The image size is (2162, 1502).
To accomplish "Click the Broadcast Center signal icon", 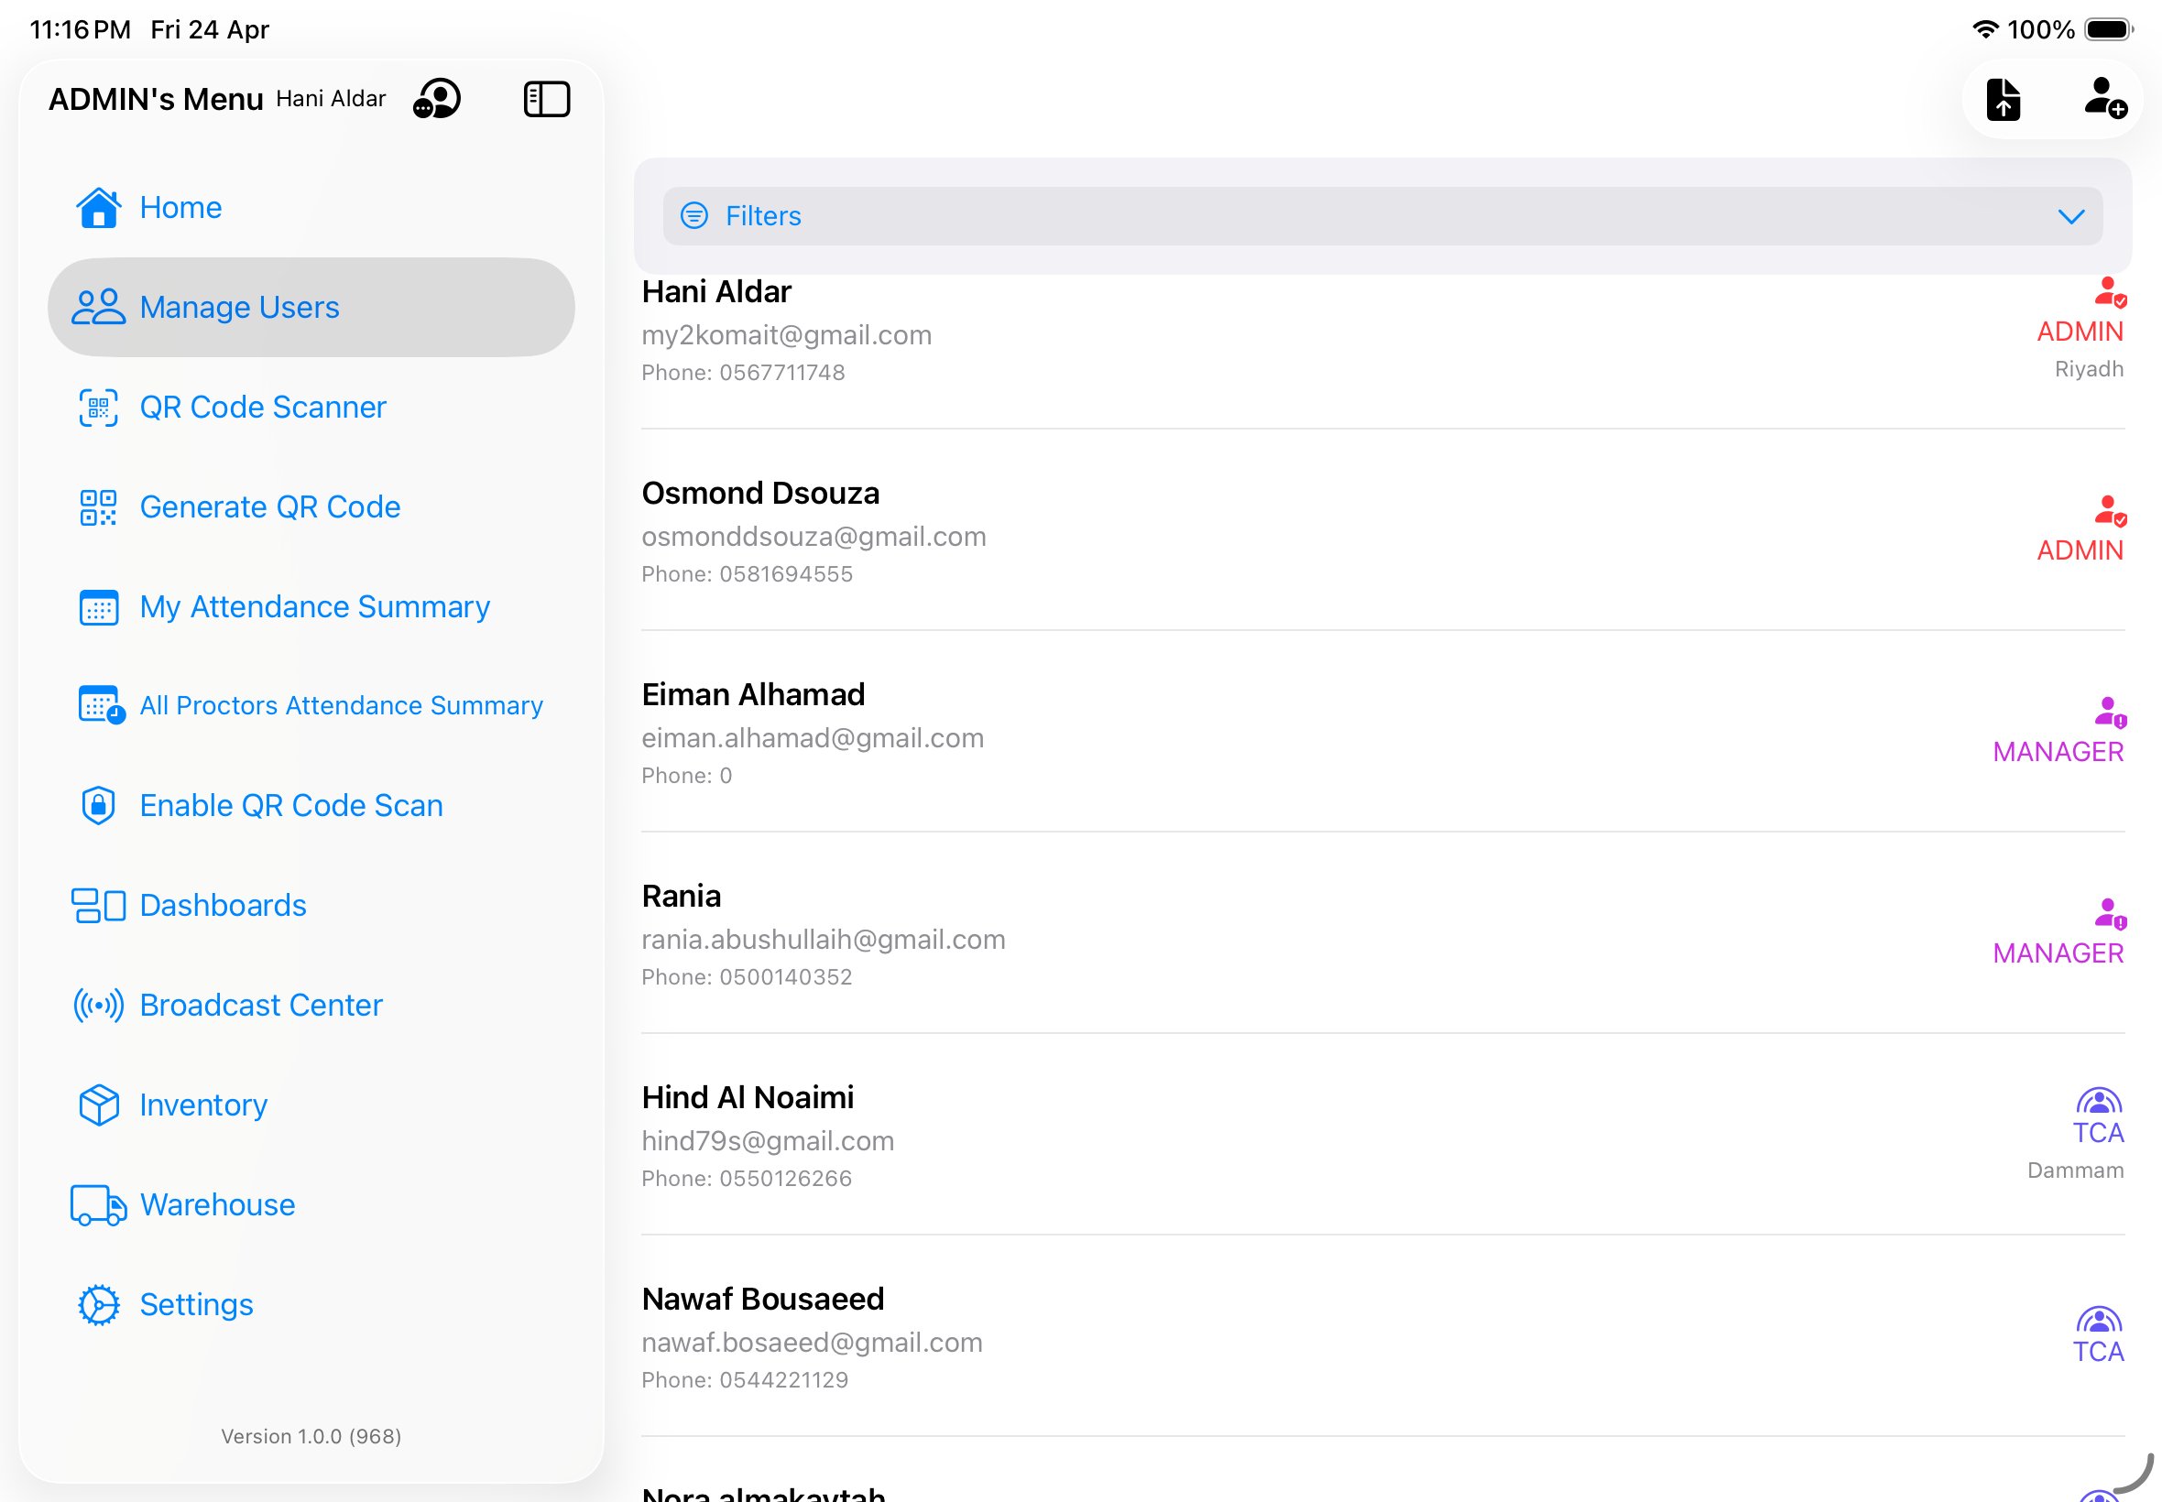I will coord(98,1004).
